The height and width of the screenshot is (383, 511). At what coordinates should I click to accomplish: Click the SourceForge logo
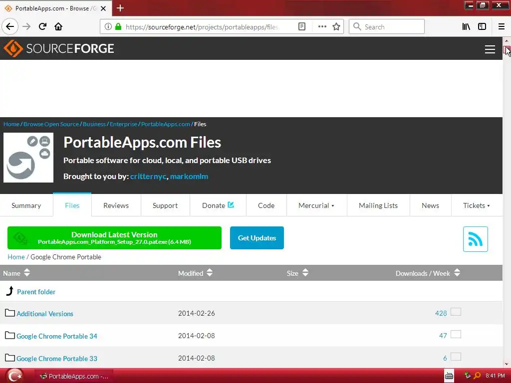tap(59, 48)
